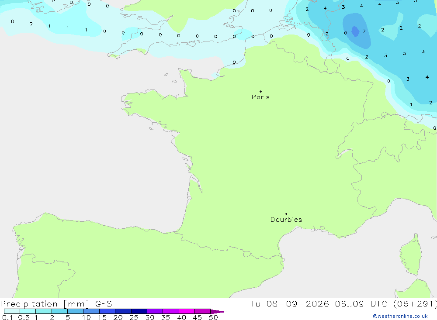
Task: Select the 2–5 mm legend swatch
Action: pyautogui.click(x=59, y=311)
